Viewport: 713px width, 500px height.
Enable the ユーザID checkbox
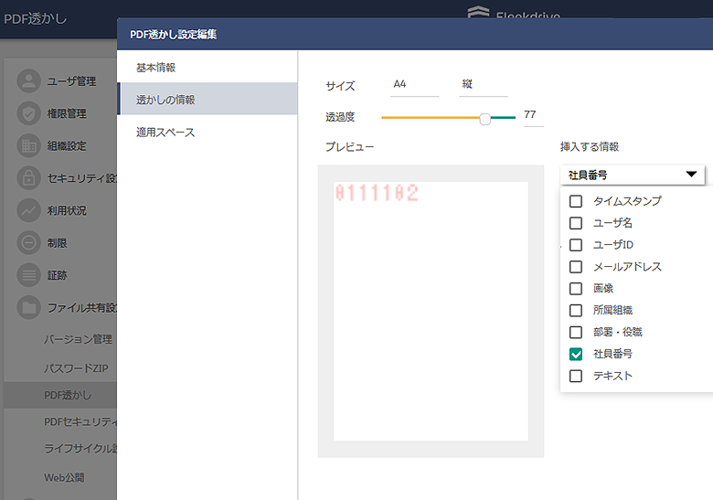pos(576,245)
